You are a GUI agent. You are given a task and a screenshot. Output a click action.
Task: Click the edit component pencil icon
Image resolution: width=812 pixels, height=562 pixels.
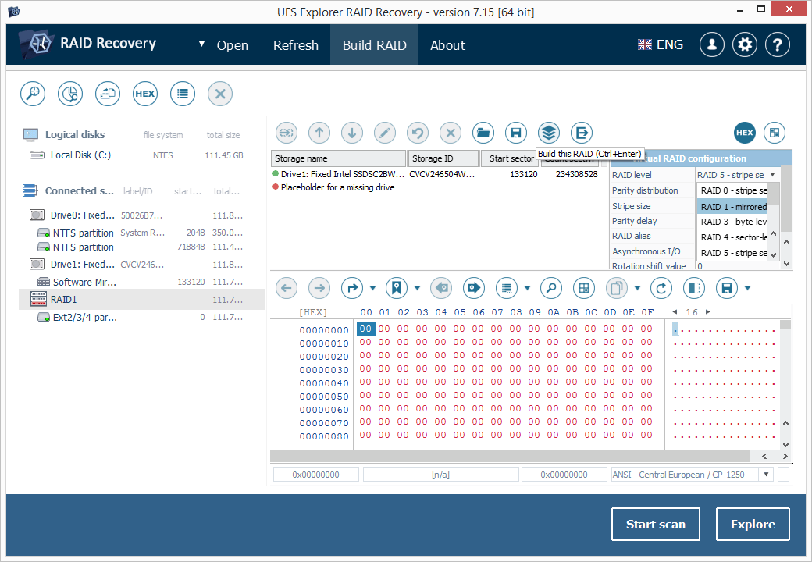click(x=385, y=133)
